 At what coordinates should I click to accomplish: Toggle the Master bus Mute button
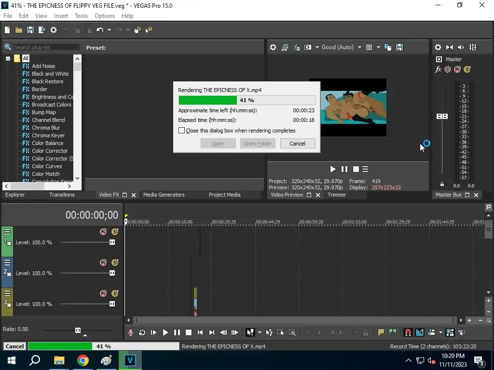[457, 69]
